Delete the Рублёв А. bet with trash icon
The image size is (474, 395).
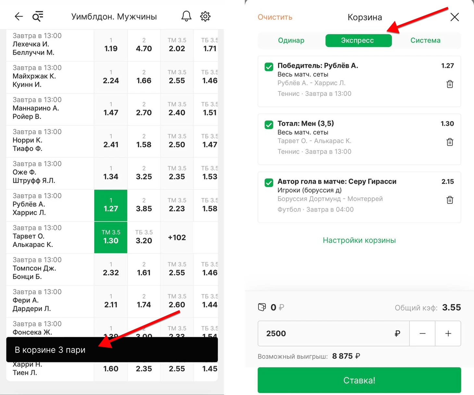[450, 84]
